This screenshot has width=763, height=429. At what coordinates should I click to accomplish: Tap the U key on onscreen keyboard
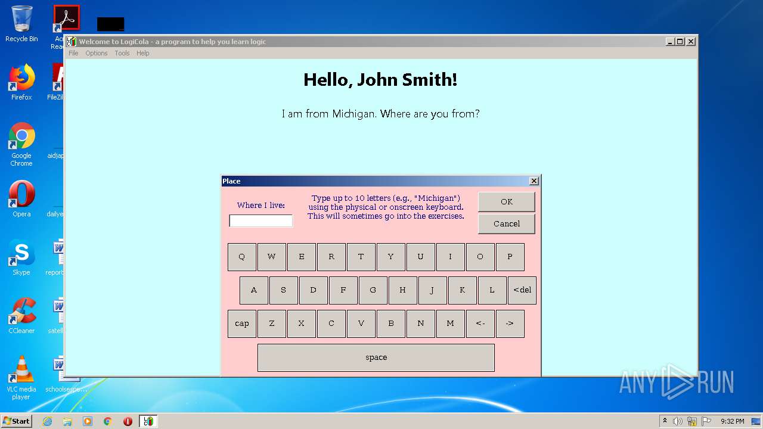click(421, 257)
